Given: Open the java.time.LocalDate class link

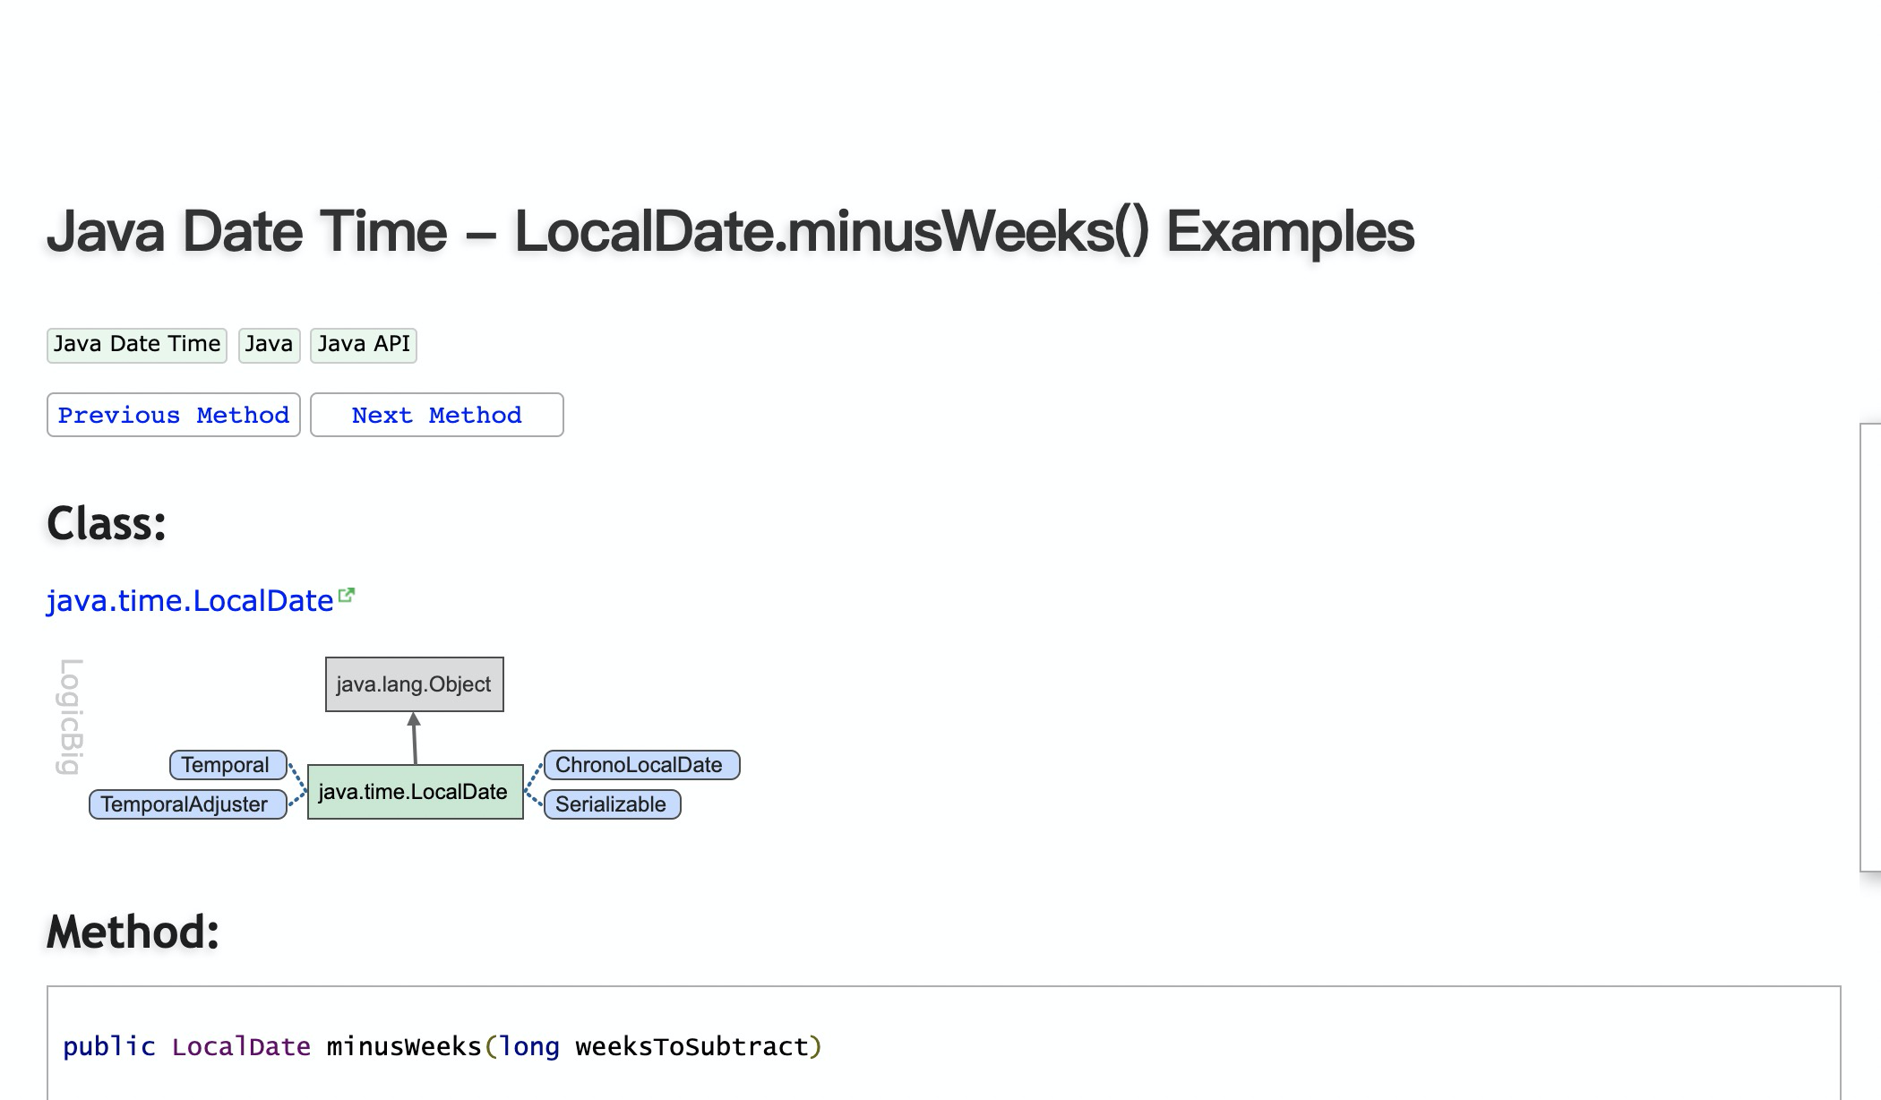Looking at the screenshot, I should (190, 601).
